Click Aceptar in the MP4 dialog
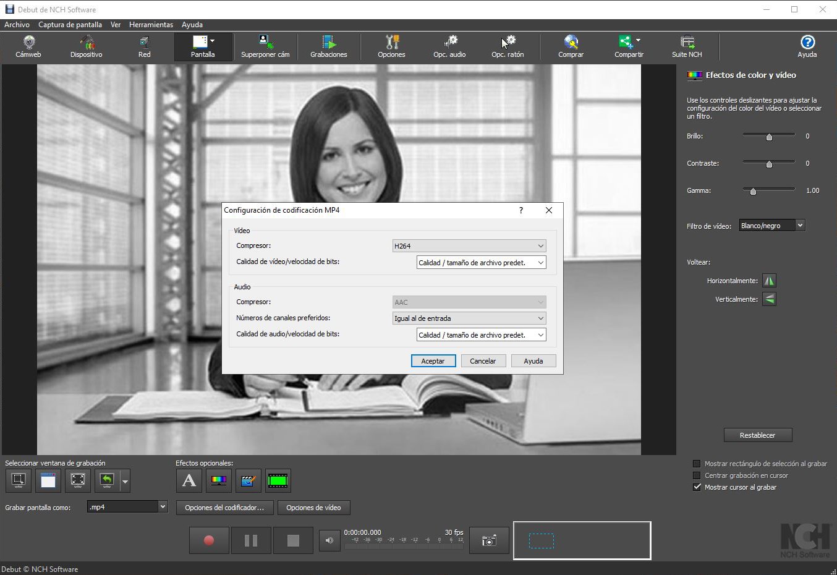Screen dimensions: 837x575 (x=433, y=361)
